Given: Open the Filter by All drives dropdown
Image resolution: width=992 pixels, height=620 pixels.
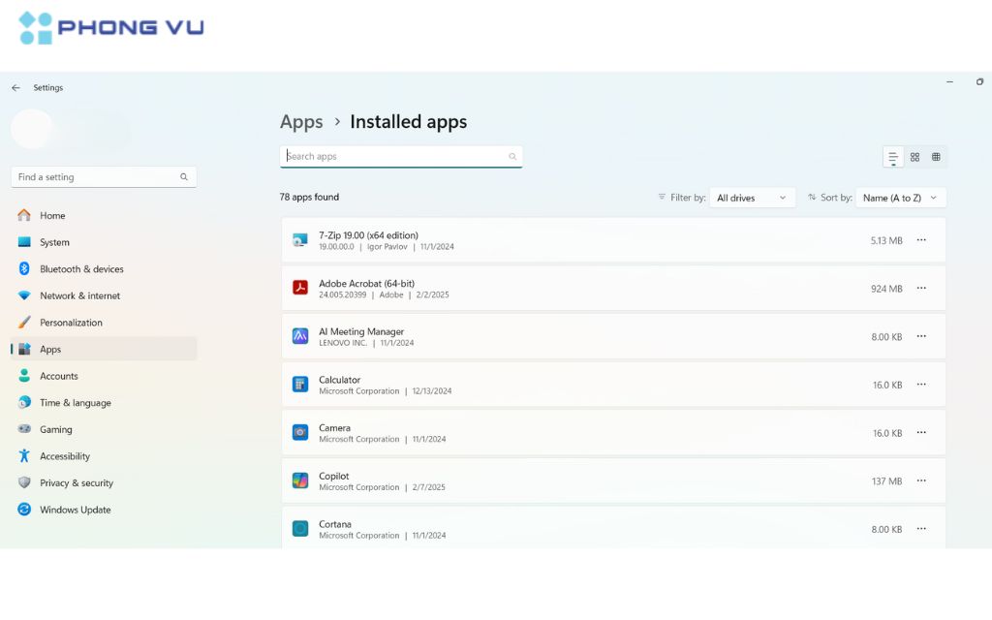Looking at the screenshot, I should [x=752, y=198].
